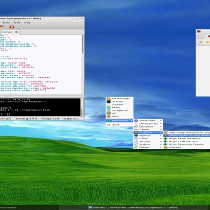Click the color chooser icon in Geany toolbar
The image size is (210, 210).
coord(2,27)
